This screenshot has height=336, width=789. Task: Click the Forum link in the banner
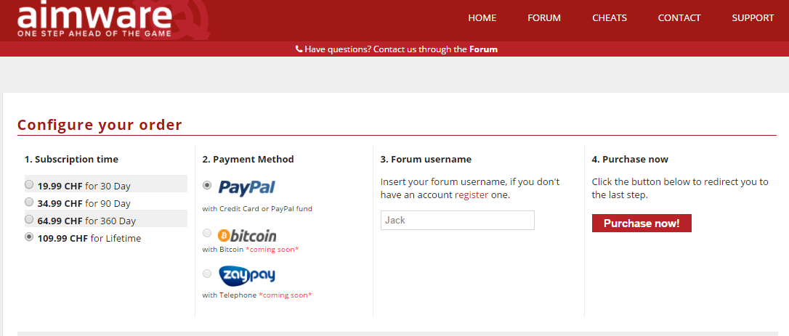point(484,49)
